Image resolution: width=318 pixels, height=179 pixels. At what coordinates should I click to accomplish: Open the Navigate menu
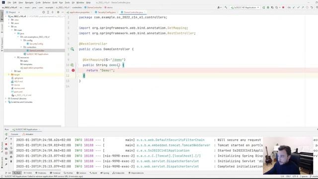(29, 2)
